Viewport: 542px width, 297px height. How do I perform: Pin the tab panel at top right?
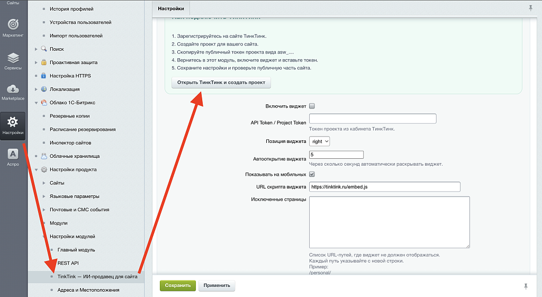(x=530, y=8)
